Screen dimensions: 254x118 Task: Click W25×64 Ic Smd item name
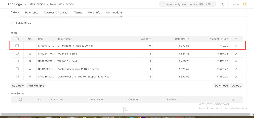coord(67,54)
